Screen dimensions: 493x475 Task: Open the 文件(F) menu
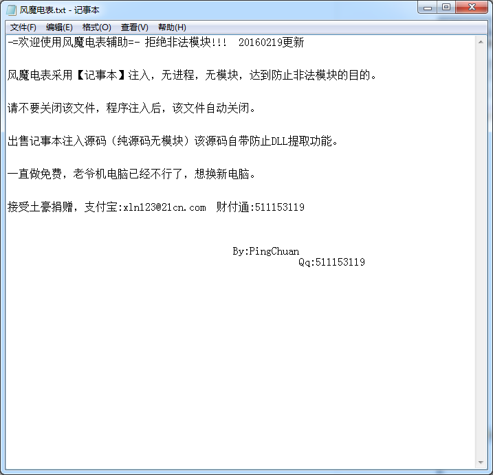point(23,27)
